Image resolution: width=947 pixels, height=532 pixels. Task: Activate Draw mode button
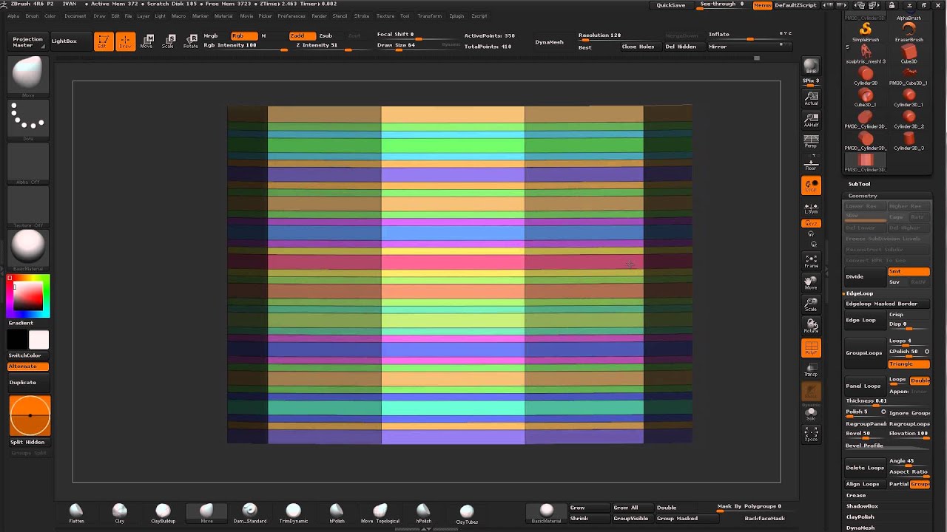point(125,41)
